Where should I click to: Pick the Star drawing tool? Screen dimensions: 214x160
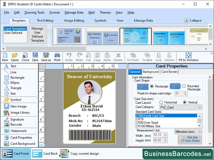[x=12, y=93]
